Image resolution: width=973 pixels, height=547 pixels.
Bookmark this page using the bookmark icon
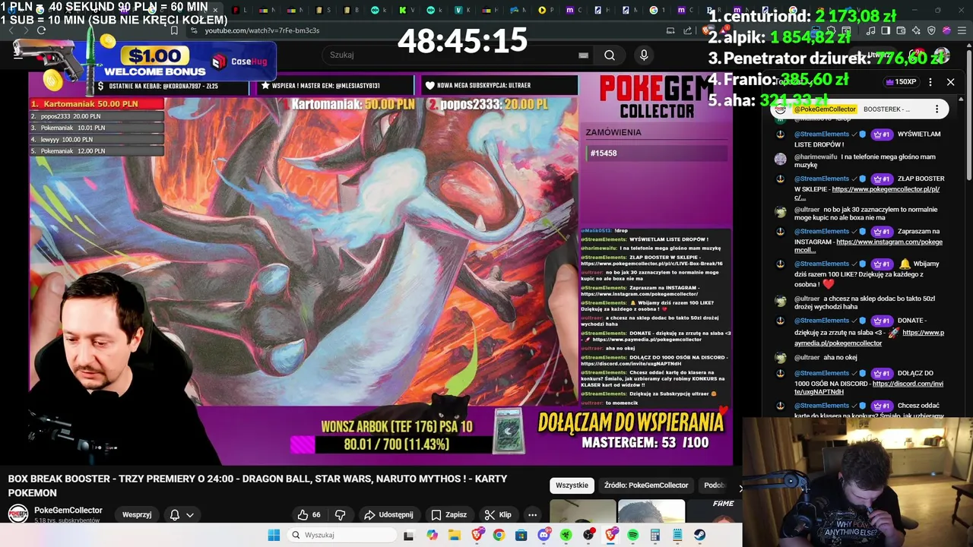pos(174,30)
